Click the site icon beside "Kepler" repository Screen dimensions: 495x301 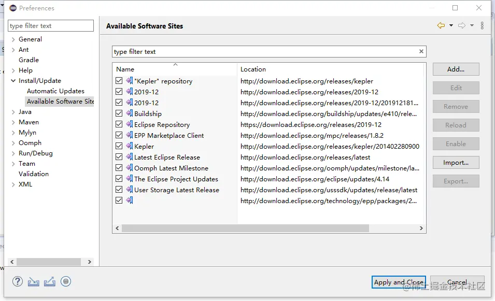point(130,81)
